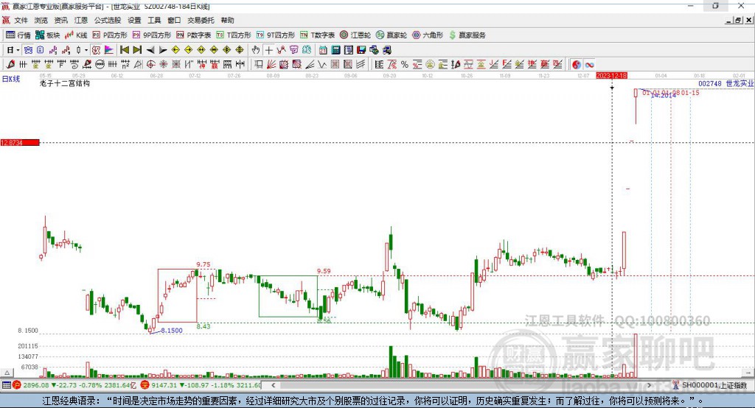Click 深 index 9147.31 status entry
Screen dimensions: 755x408
[x=201, y=385]
